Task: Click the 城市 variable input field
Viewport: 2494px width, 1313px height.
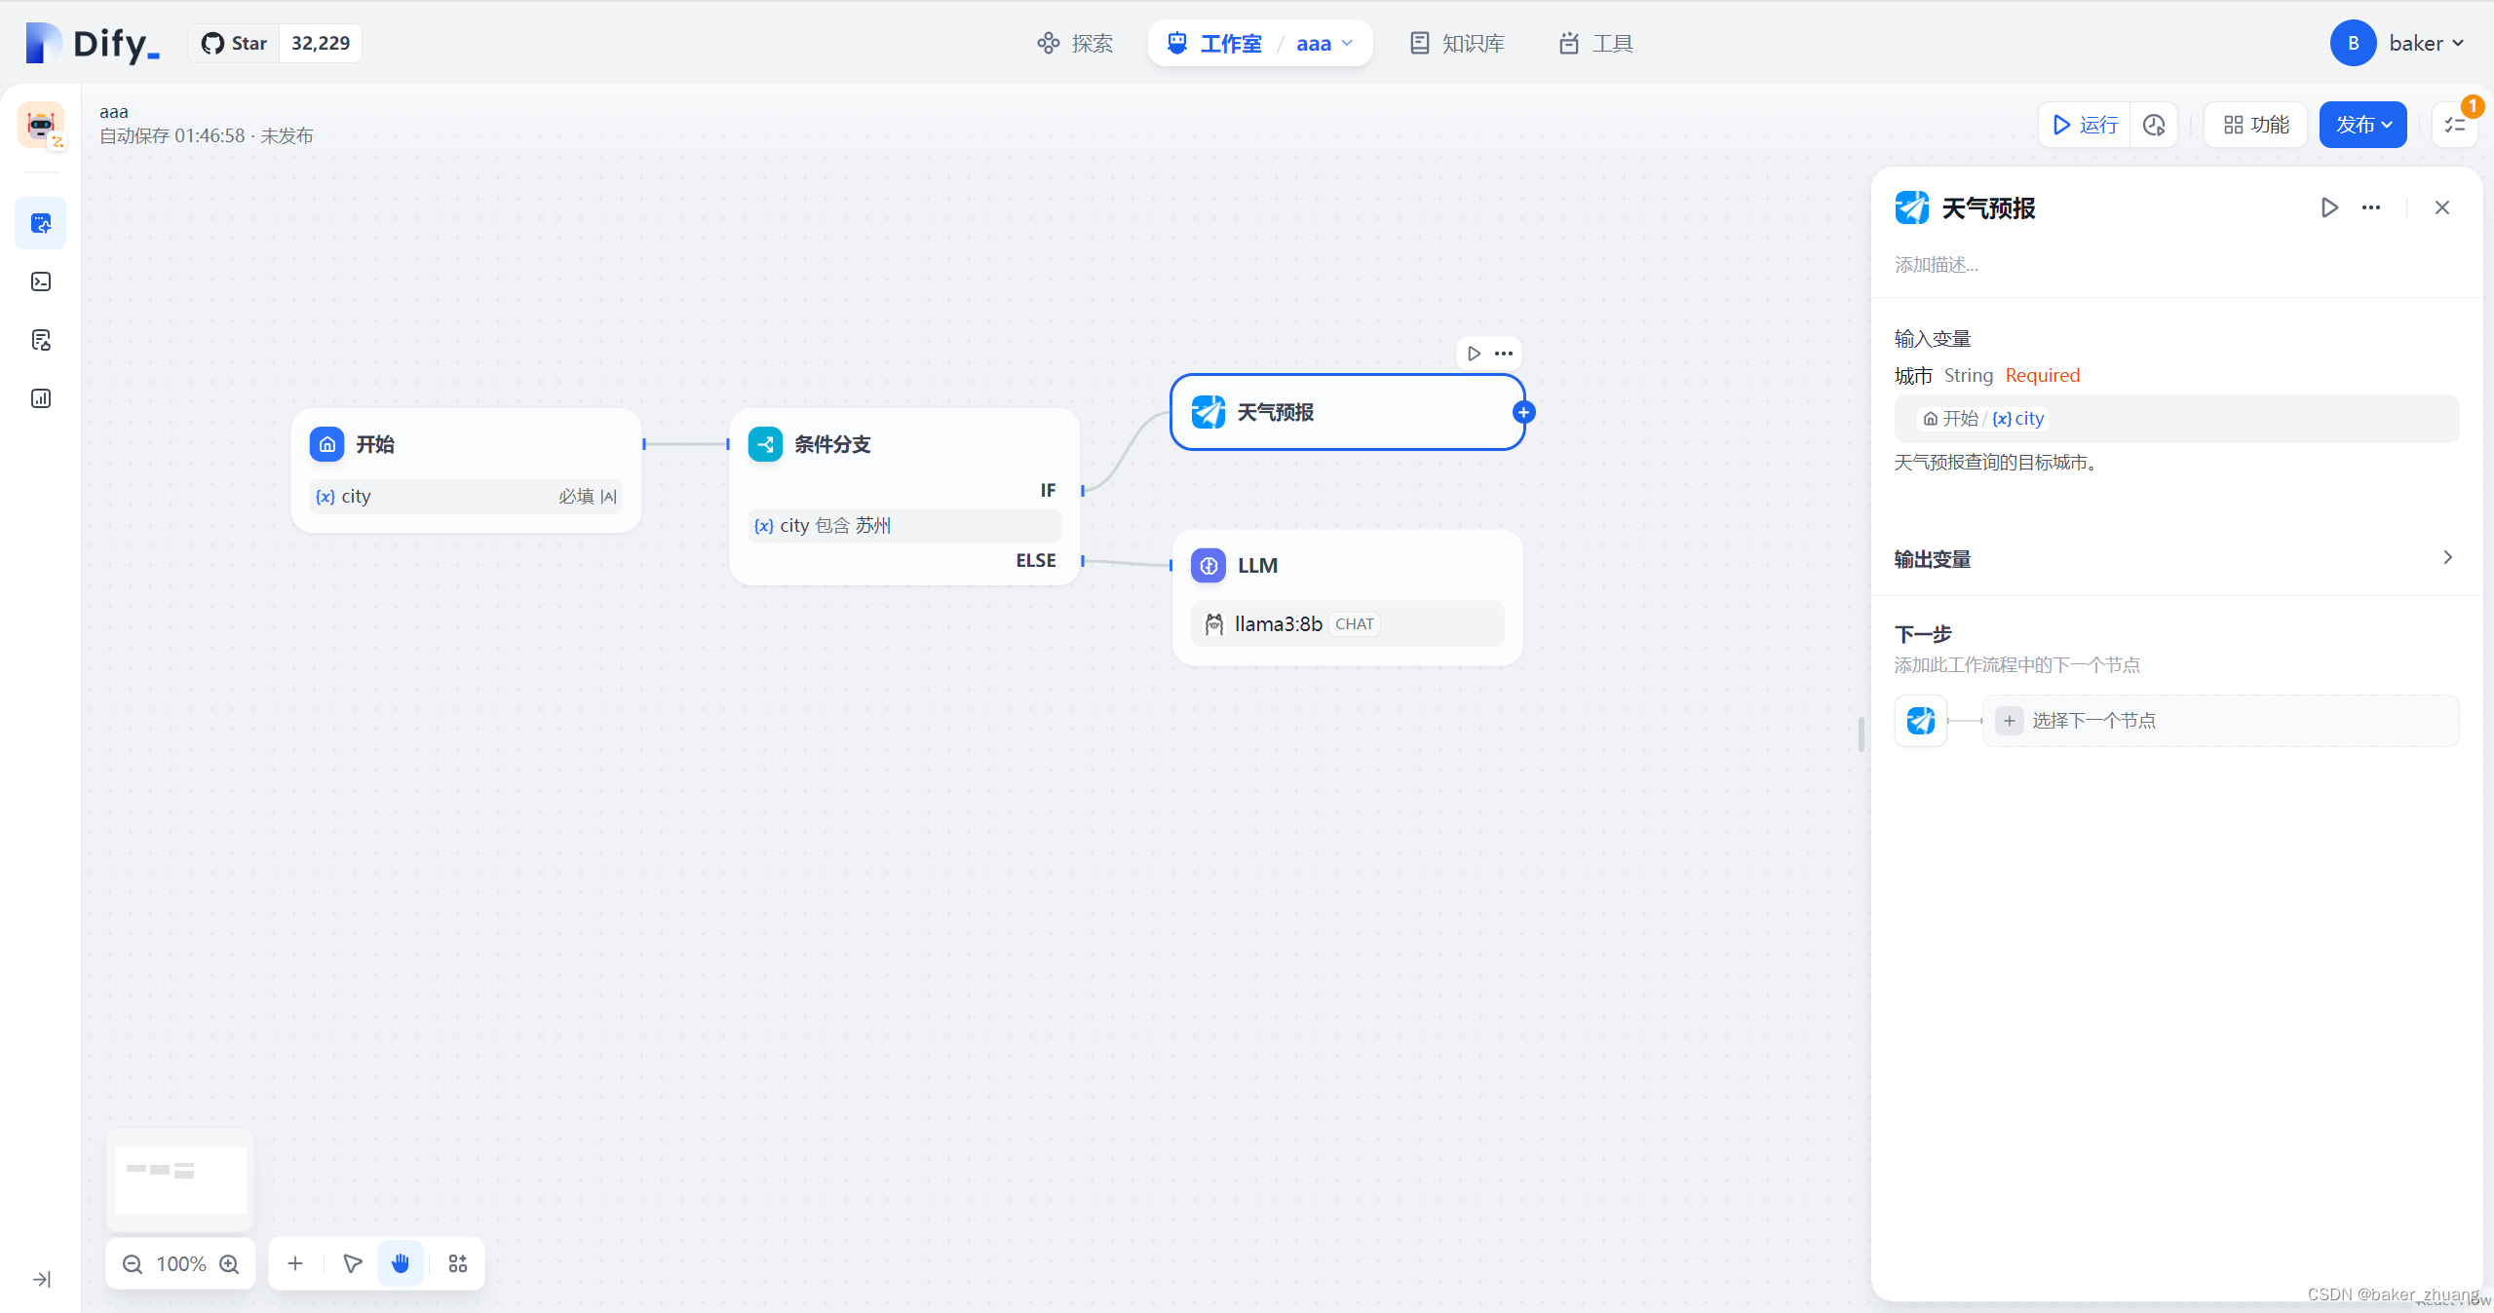Action: [x=2175, y=419]
